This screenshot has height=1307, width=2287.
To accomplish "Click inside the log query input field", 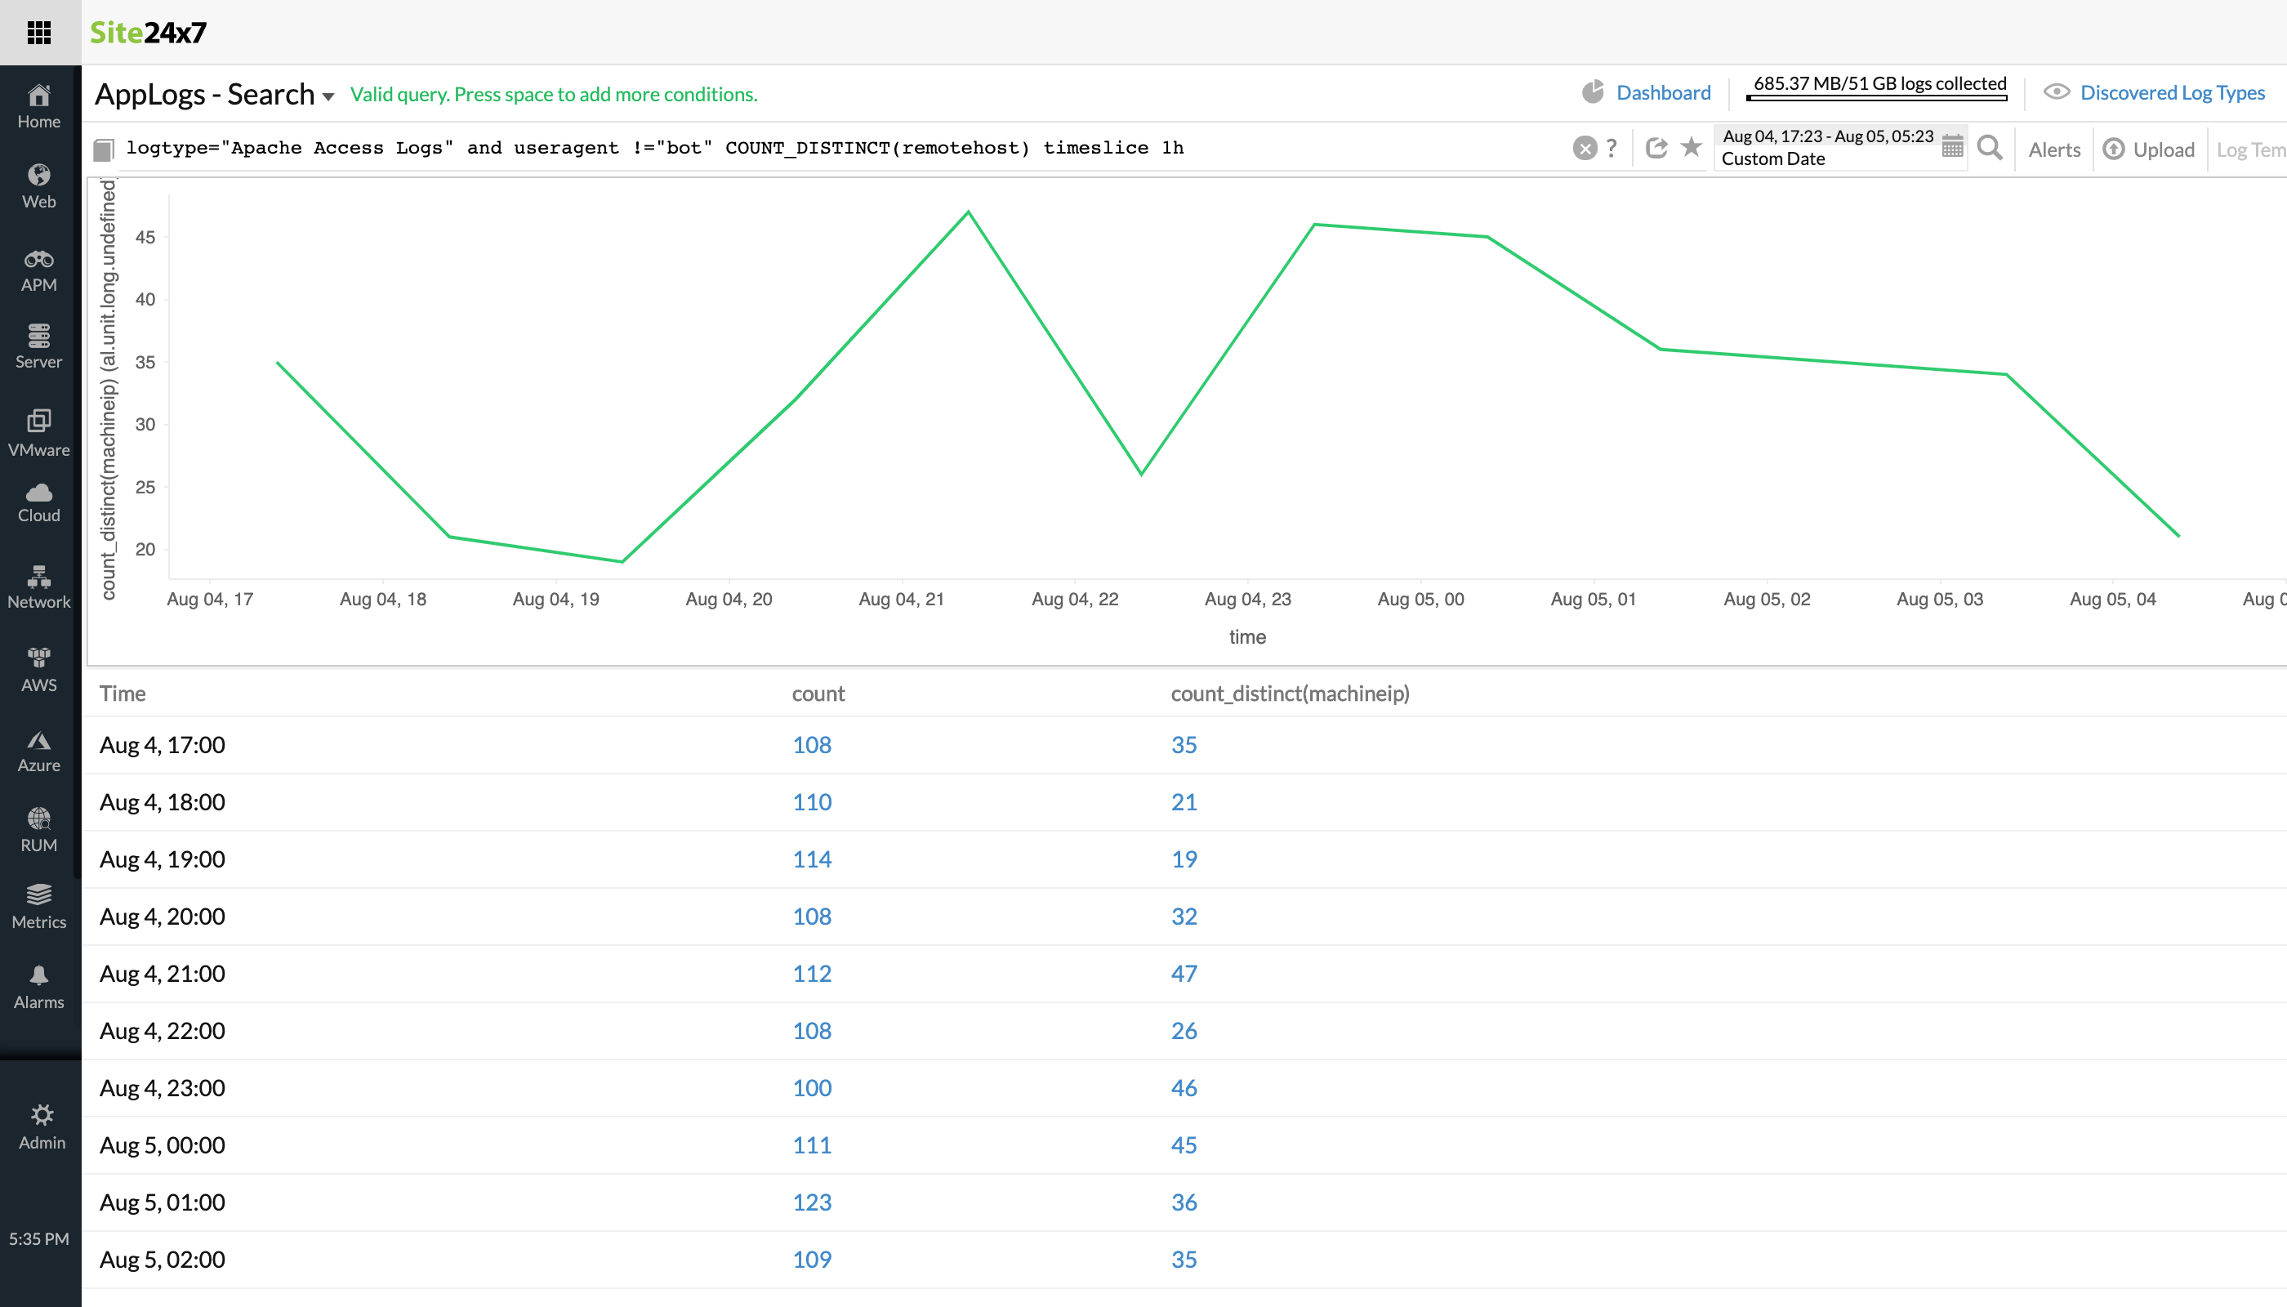I will pos(808,148).
